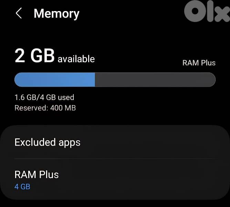The image size is (230, 207).
Task: Tap the Memory page title
Action: (x=56, y=14)
